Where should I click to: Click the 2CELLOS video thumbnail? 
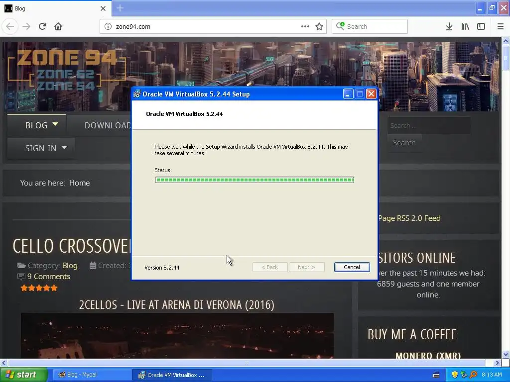point(177,336)
